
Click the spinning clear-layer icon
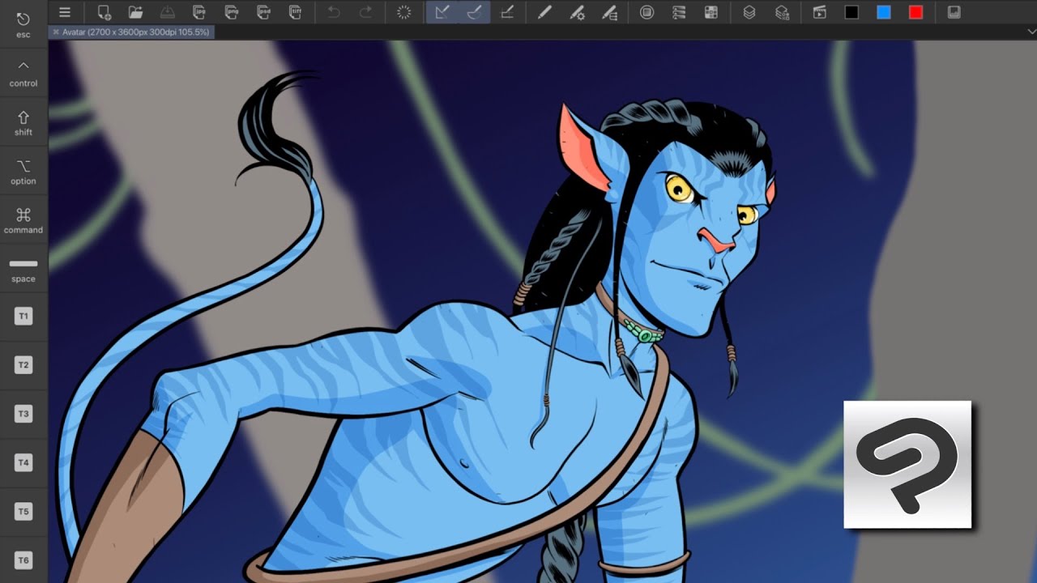[403, 12]
